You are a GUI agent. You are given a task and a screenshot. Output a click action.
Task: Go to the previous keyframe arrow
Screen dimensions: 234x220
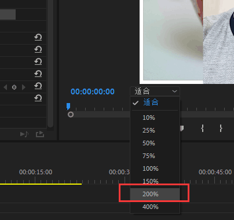[5, 87]
